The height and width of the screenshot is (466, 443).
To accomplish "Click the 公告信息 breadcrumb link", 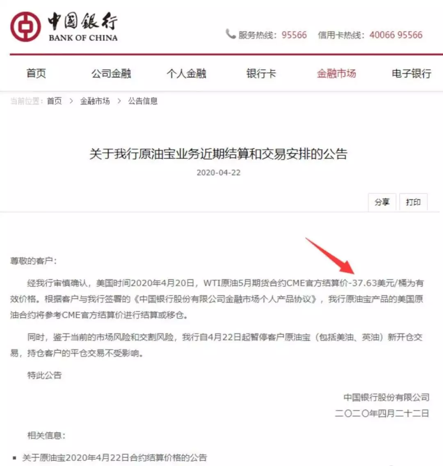I will (x=143, y=101).
